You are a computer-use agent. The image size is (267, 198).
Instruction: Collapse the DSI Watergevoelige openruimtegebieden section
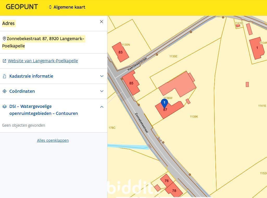(101, 107)
